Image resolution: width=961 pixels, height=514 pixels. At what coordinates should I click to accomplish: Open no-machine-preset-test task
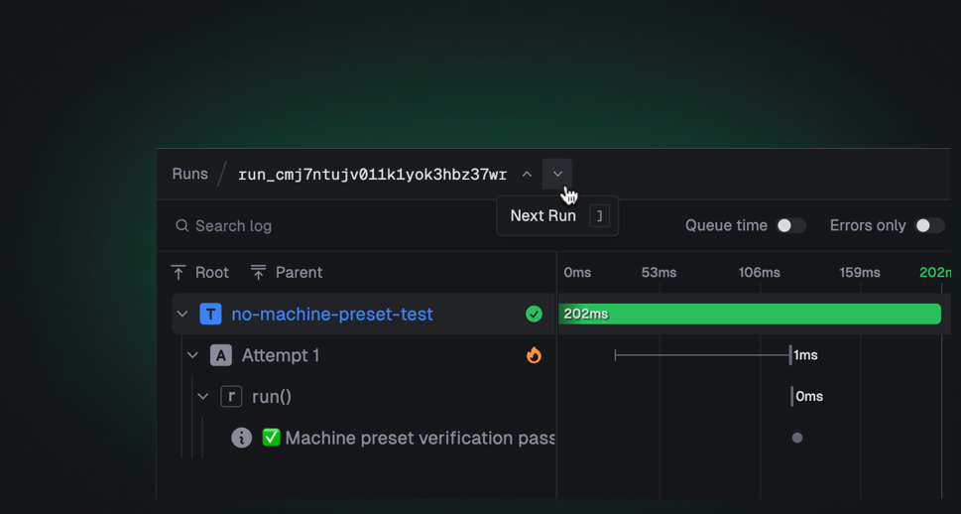[332, 314]
